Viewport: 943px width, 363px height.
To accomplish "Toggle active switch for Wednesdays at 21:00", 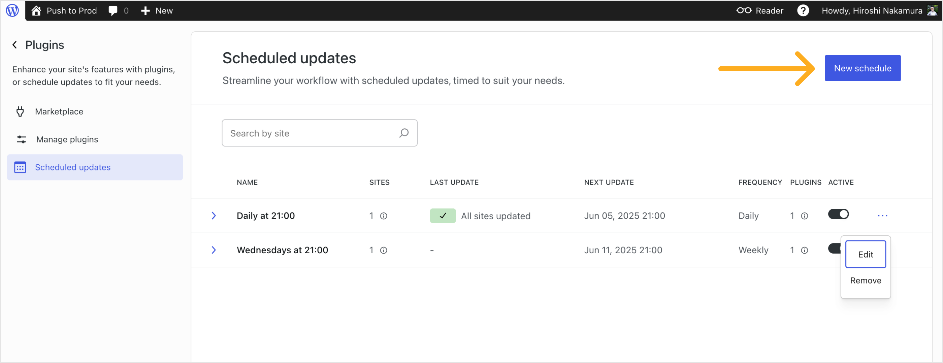I will [834, 249].
